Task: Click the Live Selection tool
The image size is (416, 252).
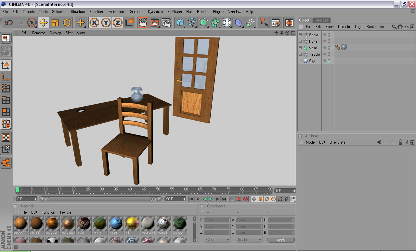Action: (32, 23)
